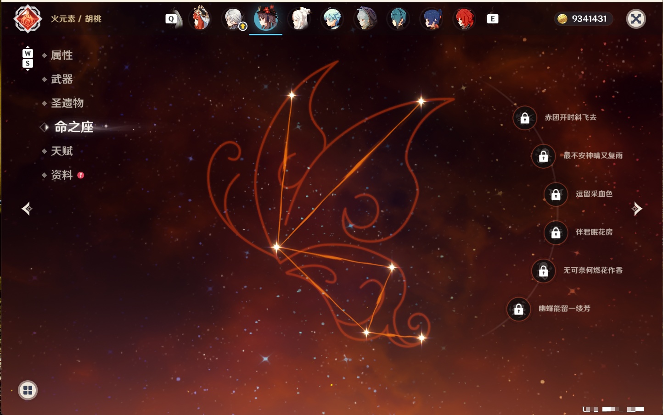Open the 武器 weapon menu
This screenshot has height=415, width=663.
tap(62, 79)
